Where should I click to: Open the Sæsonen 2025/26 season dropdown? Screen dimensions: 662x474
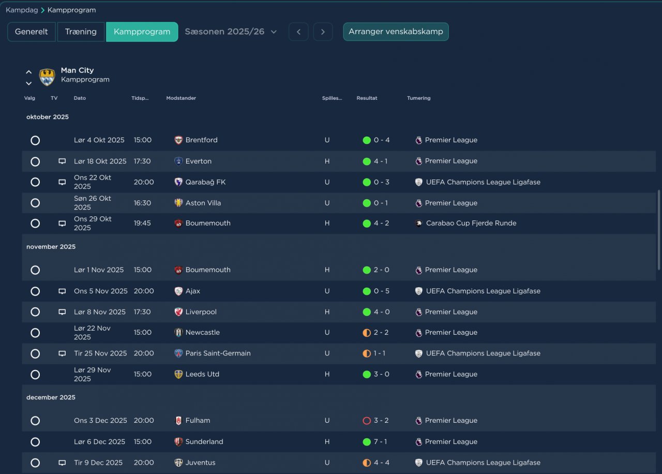(x=231, y=32)
